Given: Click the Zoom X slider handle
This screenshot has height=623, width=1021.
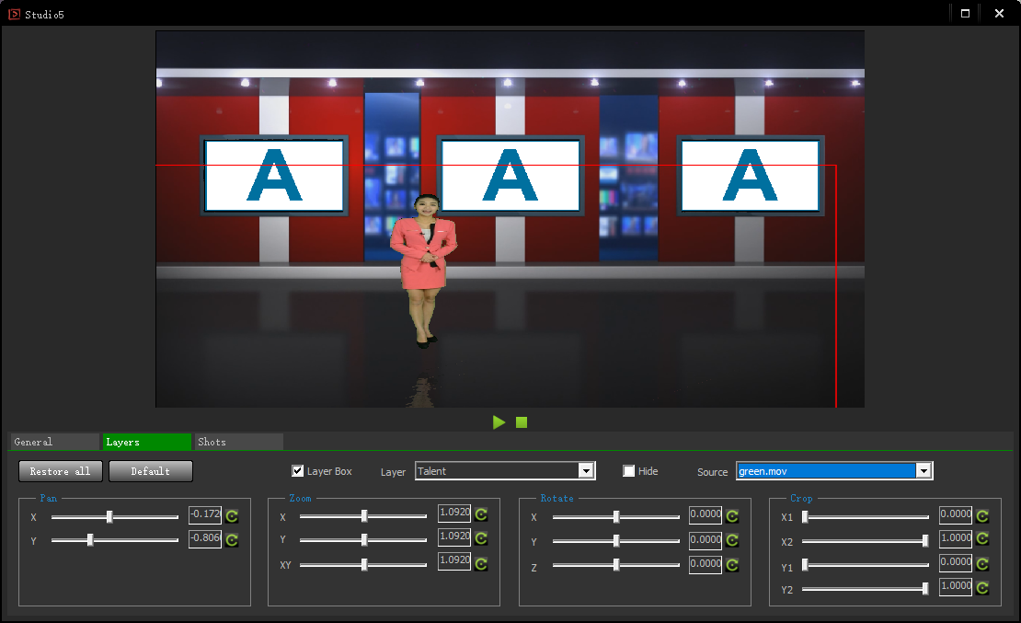Looking at the screenshot, I should pyautogui.click(x=364, y=516).
